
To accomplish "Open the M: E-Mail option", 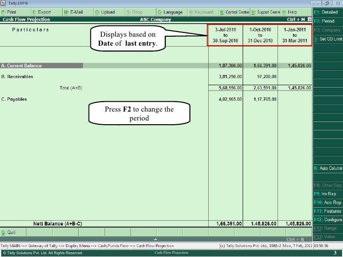I will (78, 12).
